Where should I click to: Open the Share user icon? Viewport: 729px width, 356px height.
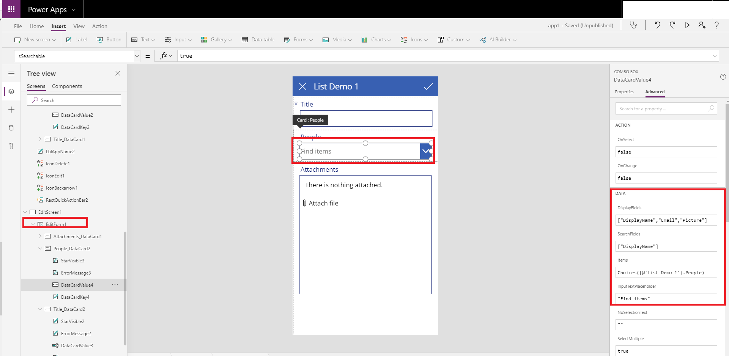702,25
